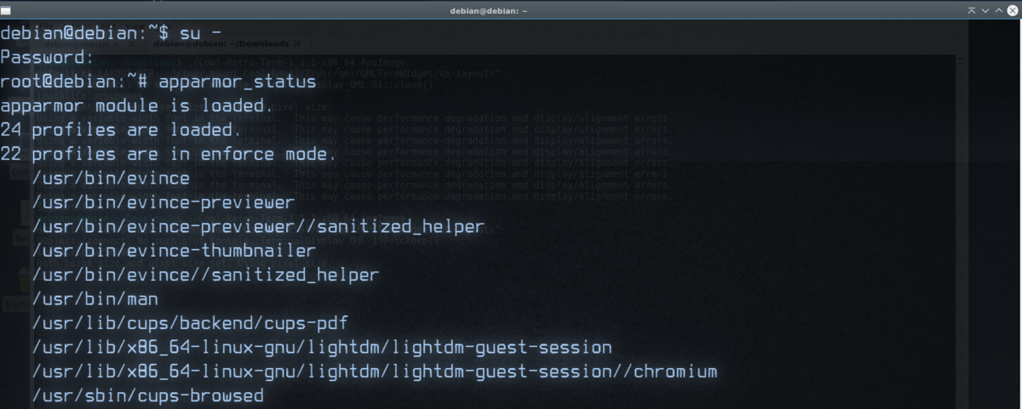Click the 'Password:' prompt line
The image size is (1022, 409).
coord(48,58)
